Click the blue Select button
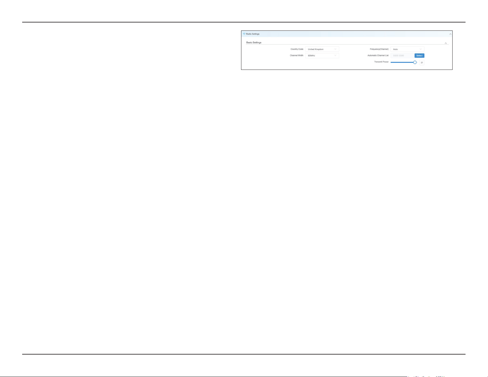 [x=419, y=56]
